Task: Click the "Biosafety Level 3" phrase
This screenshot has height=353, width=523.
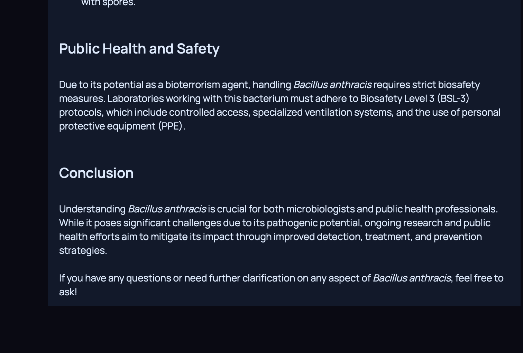Action: coord(397,98)
